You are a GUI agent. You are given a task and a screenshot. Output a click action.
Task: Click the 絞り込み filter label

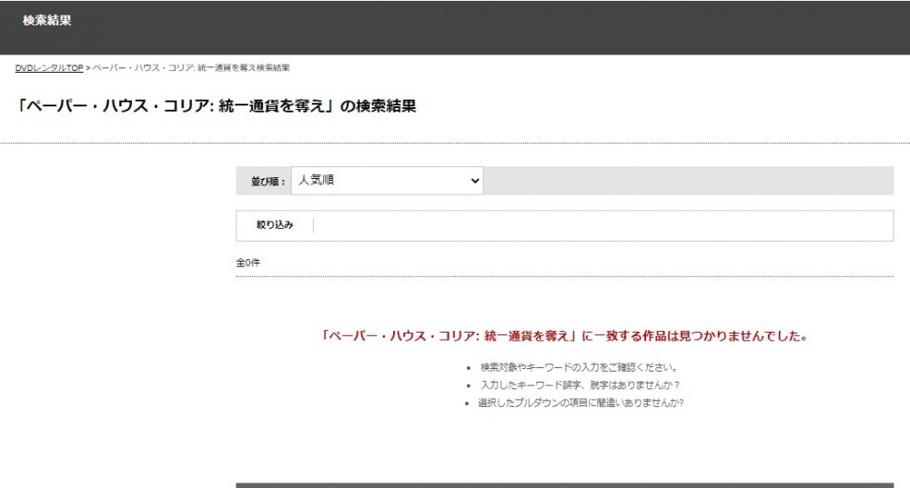275,224
